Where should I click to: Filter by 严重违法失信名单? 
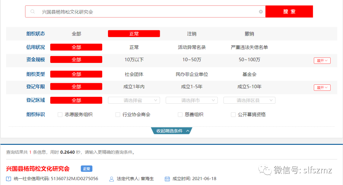click(249, 47)
